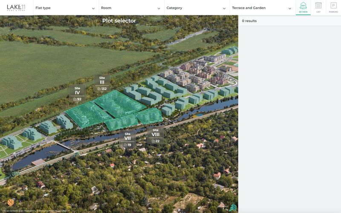Expand the Room dropdown
This screenshot has height=213, width=341.
coord(131,8)
